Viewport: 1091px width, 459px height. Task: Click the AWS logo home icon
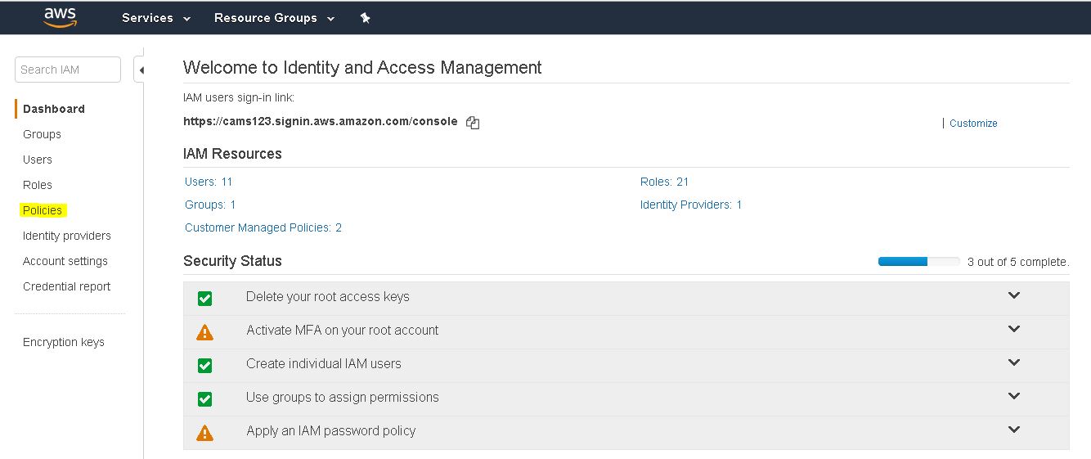[60, 17]
